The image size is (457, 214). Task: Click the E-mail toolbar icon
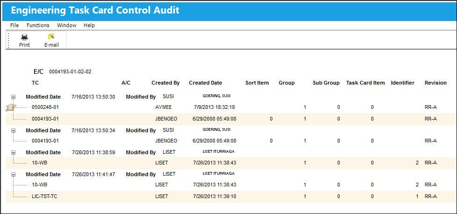pyautogui.click(x=51, y=37)
